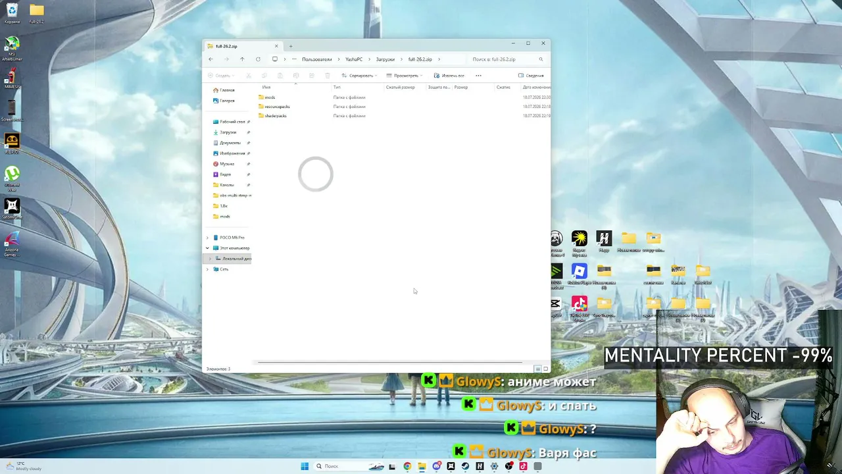Refresh the full-26.2.zip folder view
Viewport: 842px width, 474px height.
258,59
